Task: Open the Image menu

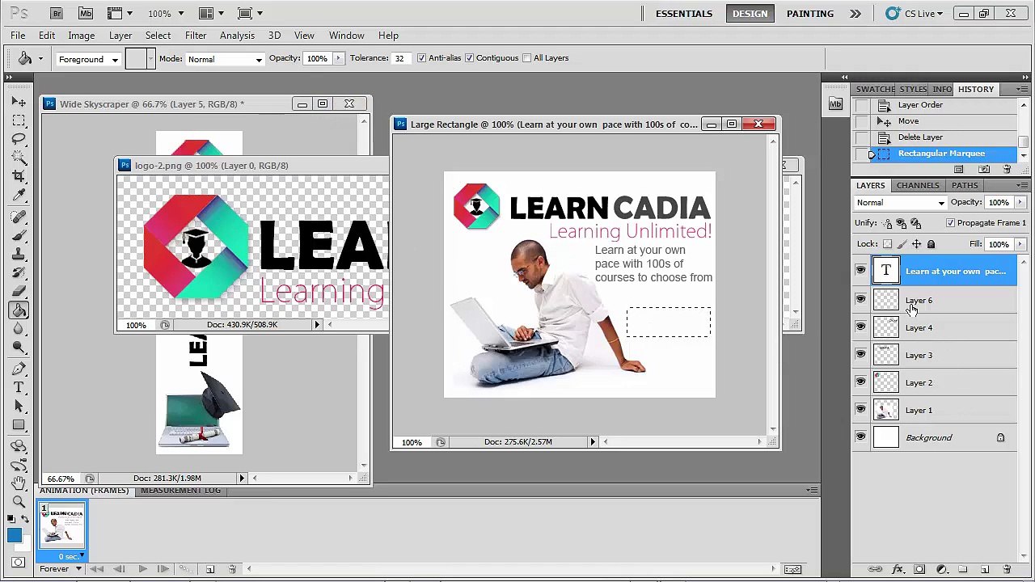Action: coord(82,36)
